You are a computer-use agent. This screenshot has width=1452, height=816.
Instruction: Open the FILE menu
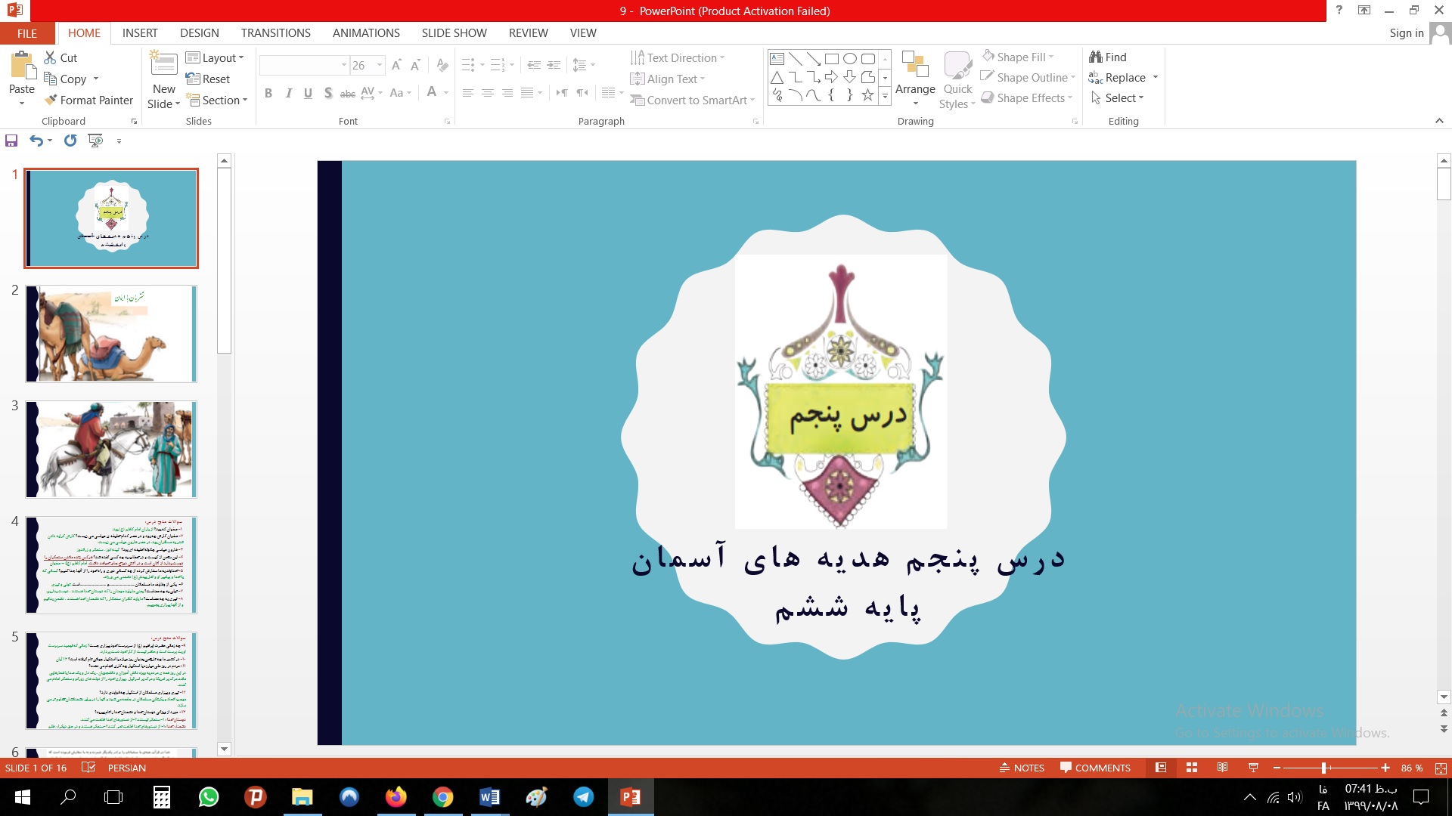point(26,33)
